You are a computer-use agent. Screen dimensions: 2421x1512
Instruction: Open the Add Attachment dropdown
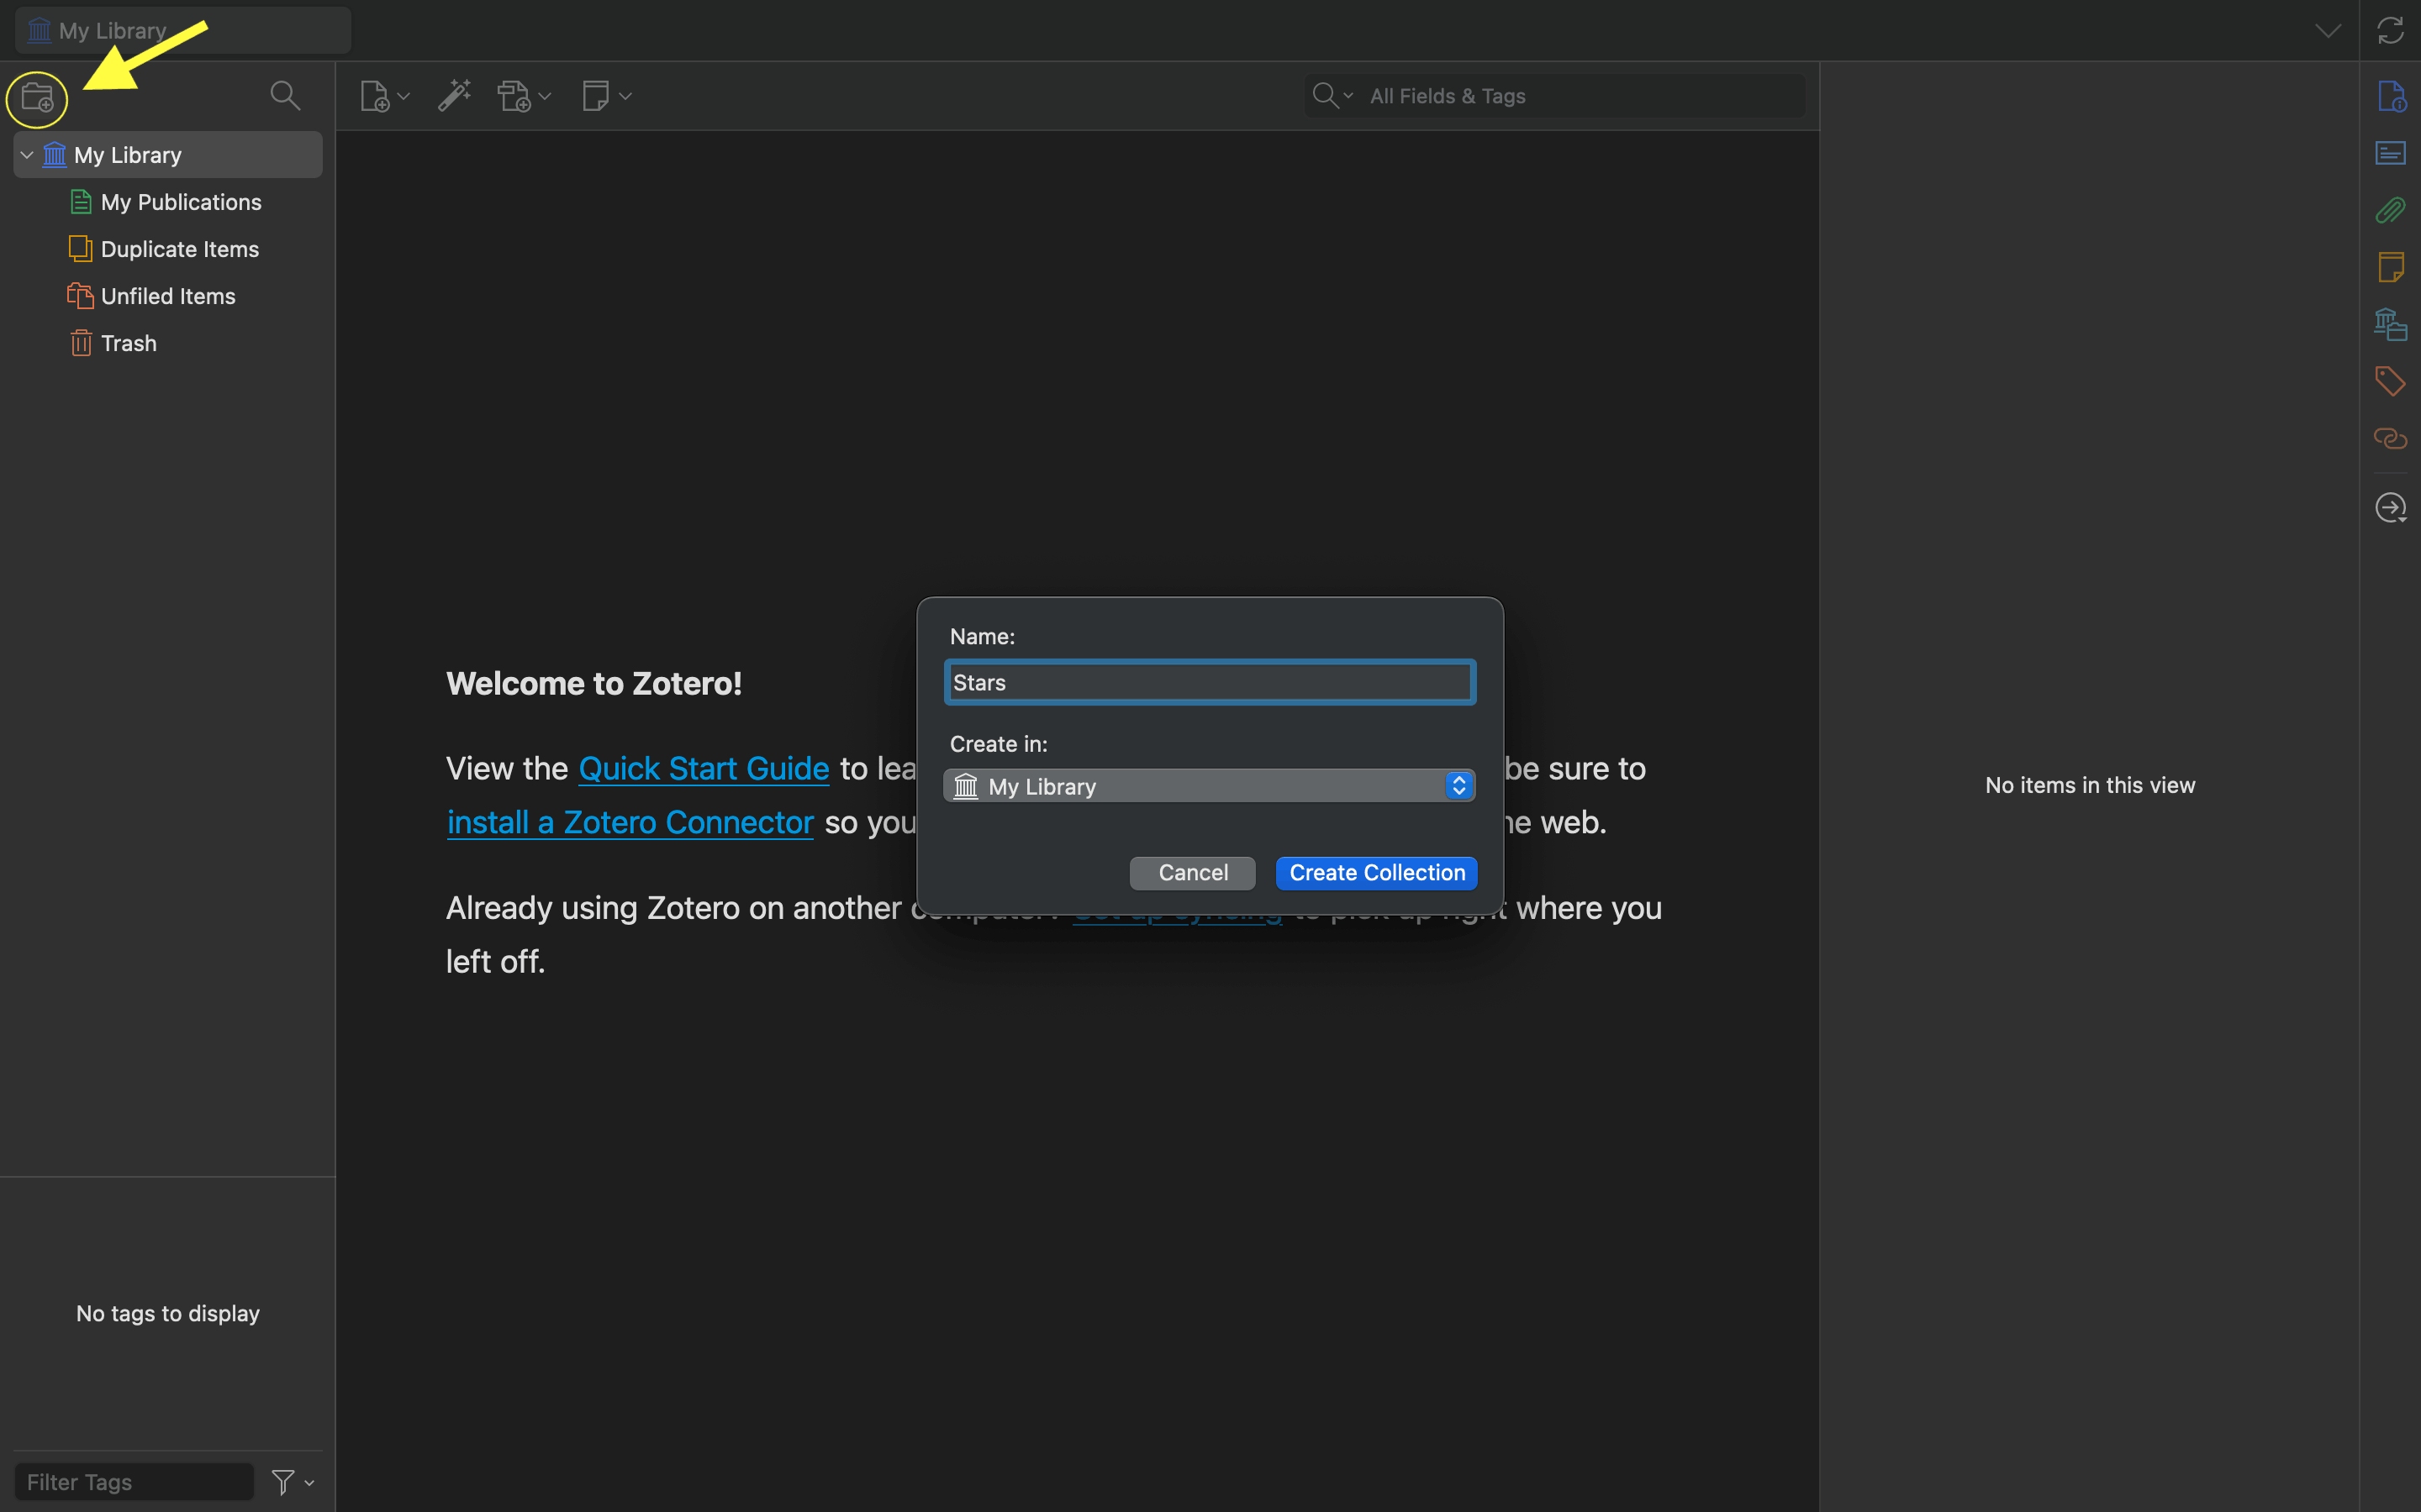pos(525,96)
